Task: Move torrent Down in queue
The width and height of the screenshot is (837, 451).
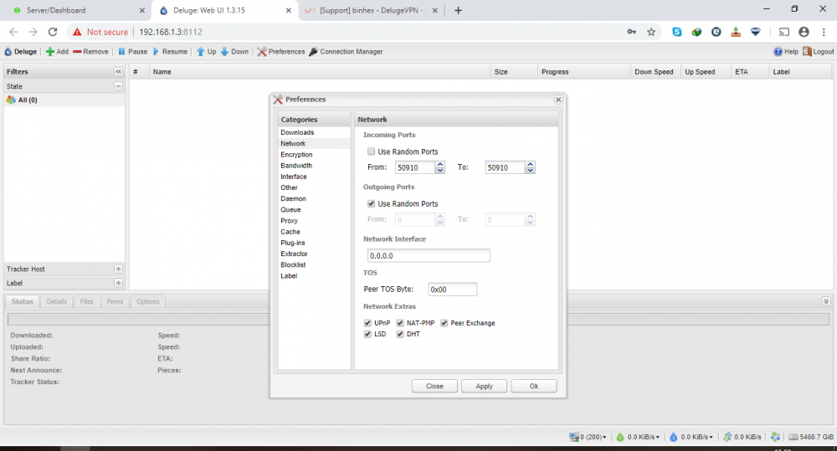Action: (x=235, y=52)
